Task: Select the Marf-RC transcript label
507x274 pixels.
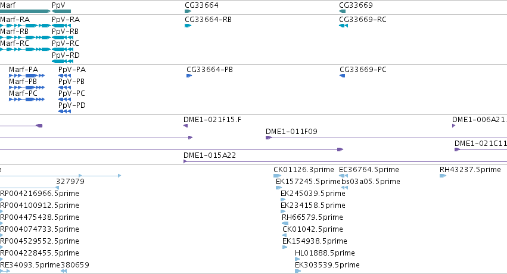Action: 14,43
